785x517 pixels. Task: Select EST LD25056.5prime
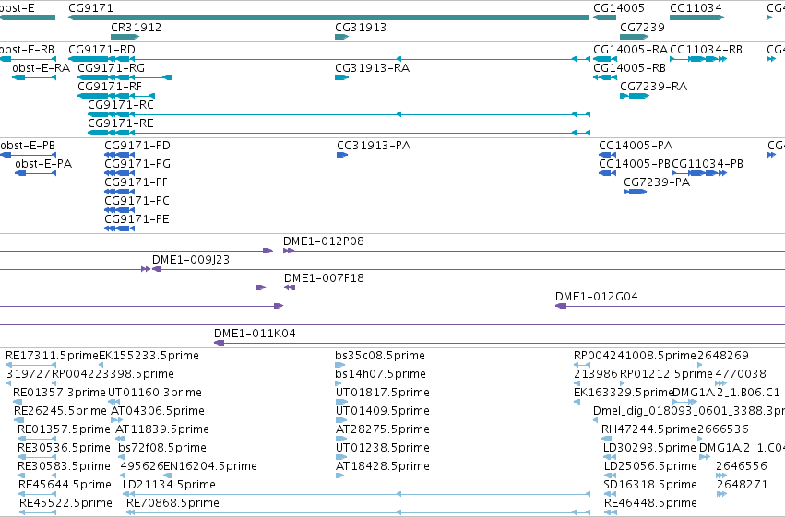point(611,476)
